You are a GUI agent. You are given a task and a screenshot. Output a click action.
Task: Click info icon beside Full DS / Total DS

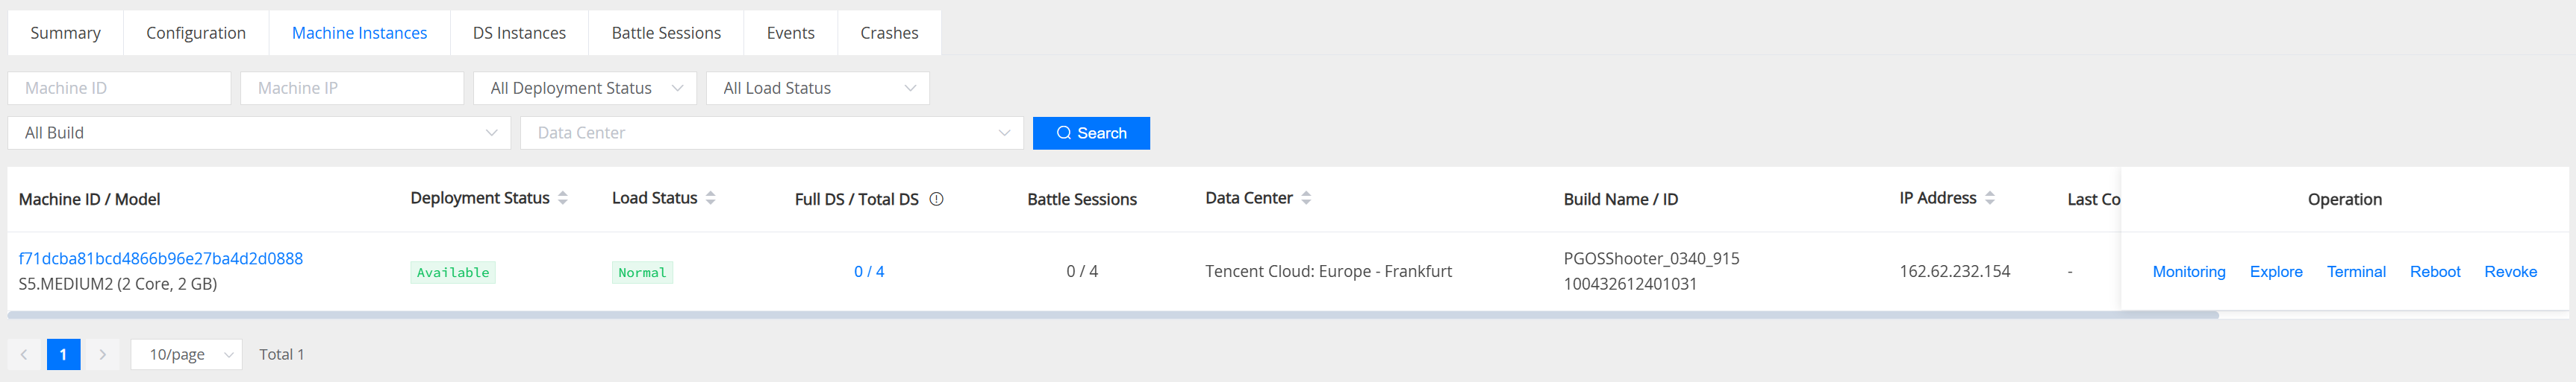[x=936, y=200]
